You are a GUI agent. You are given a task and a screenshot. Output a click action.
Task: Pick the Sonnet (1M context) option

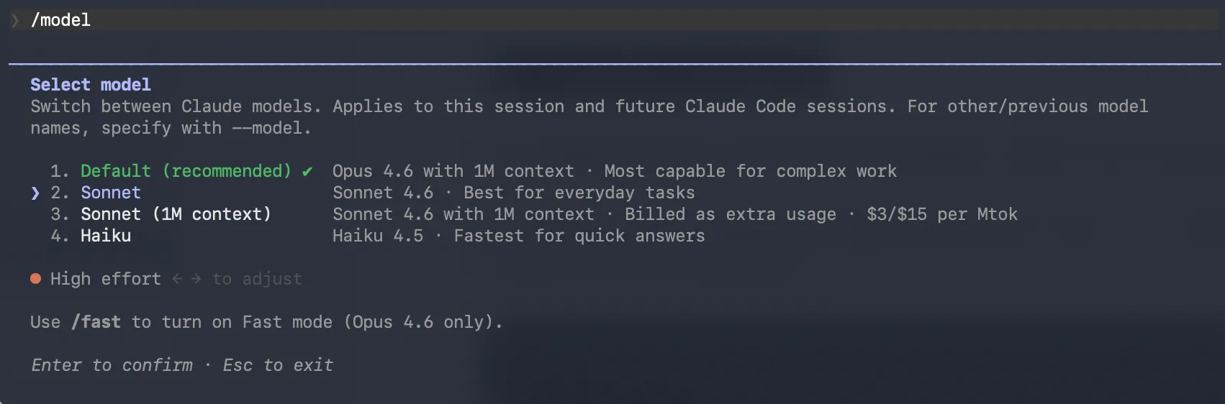point(176,214)
